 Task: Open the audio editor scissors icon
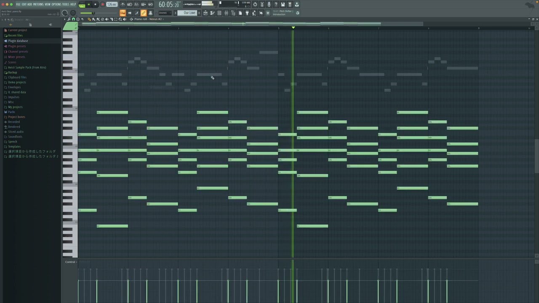pyautogui.click(x=262, y=4)
